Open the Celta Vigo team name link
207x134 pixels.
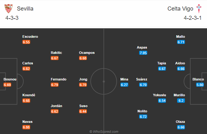pos(180,9)
